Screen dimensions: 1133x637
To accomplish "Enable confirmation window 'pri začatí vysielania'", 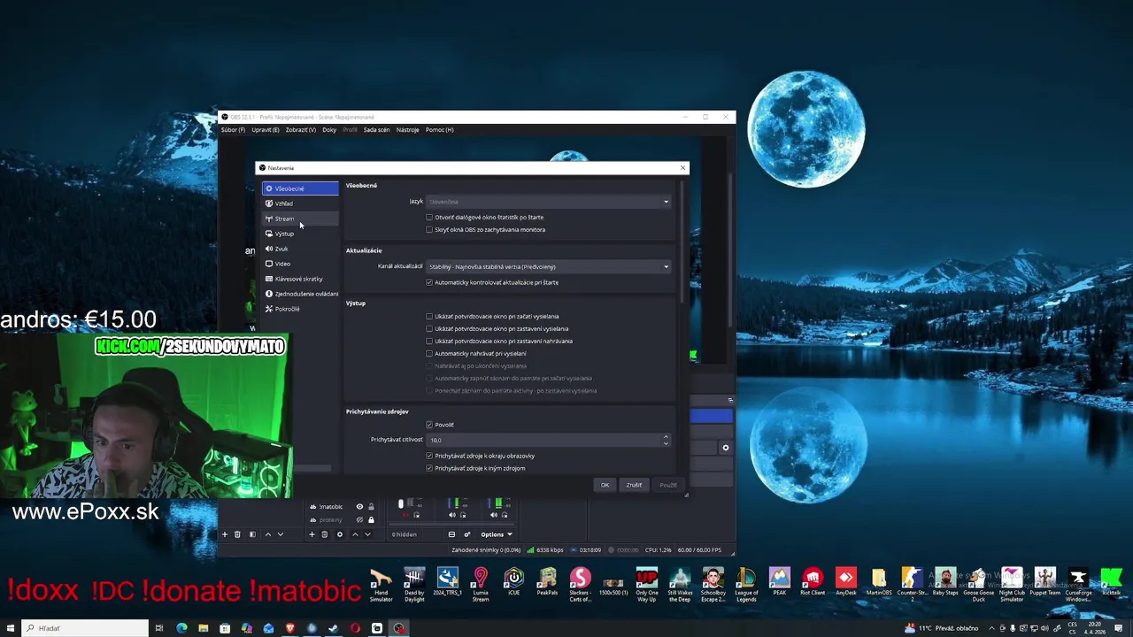I will point(429,316).
